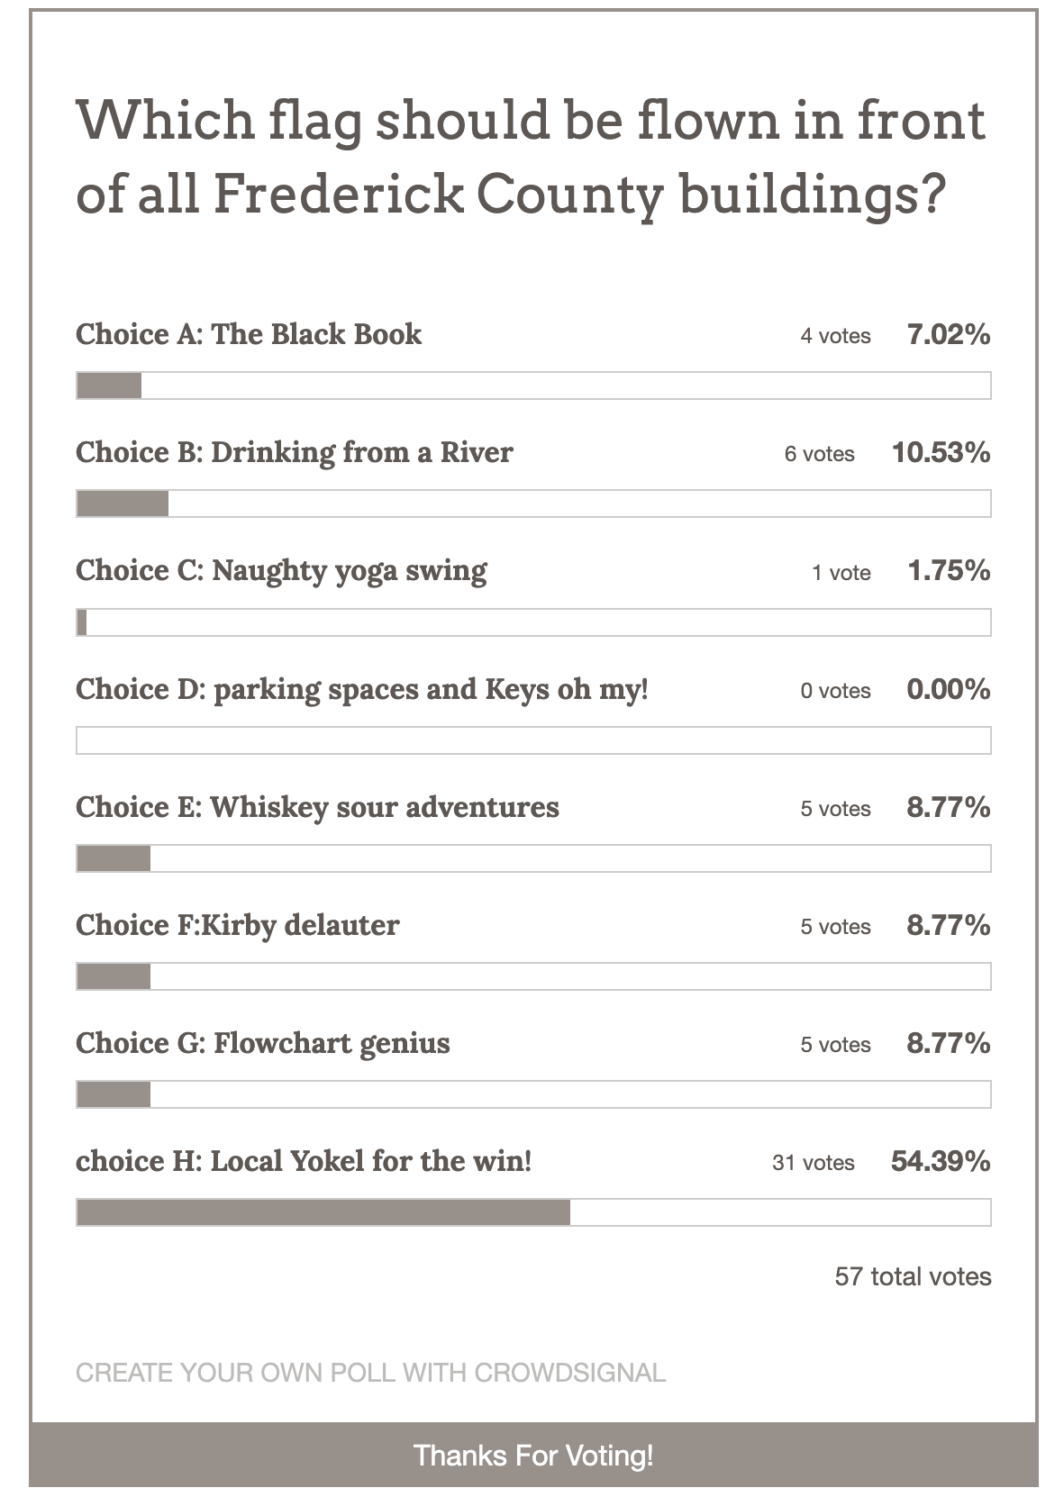This screenshot has width=1064, height=1497.
Task: Click the 57 total votes text
Action: (x=913, y=1276)
